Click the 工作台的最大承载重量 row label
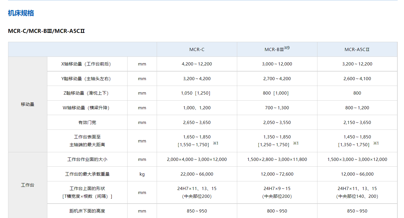Screen dimensions: 404x218 [87, 174]
